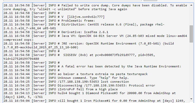Click the CentOS release 6.6 distribution line
The width and height of the screenshot is (195, 103).
pyautogui.click(x=84, y=26)
